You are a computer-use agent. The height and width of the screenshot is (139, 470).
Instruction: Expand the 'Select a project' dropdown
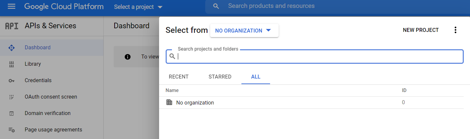pos(138,7)
